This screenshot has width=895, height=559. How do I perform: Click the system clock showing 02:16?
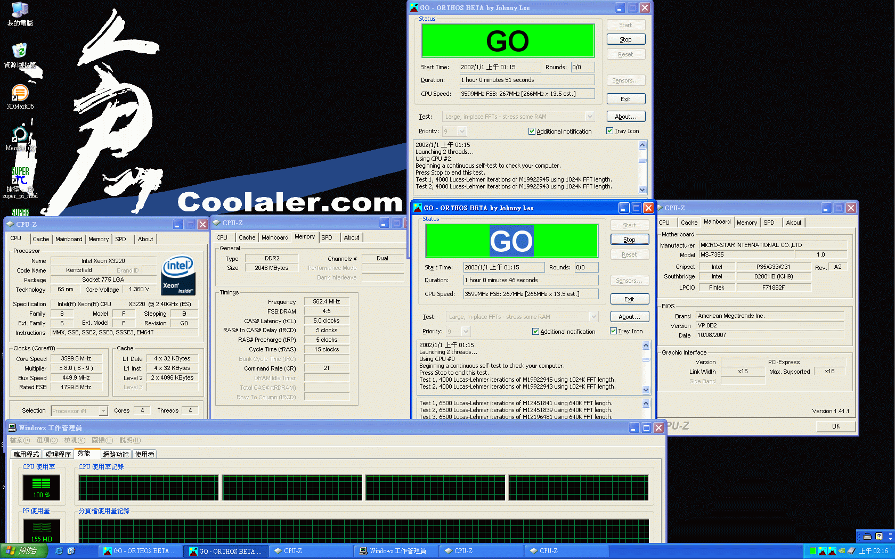(x=873, y=551)
